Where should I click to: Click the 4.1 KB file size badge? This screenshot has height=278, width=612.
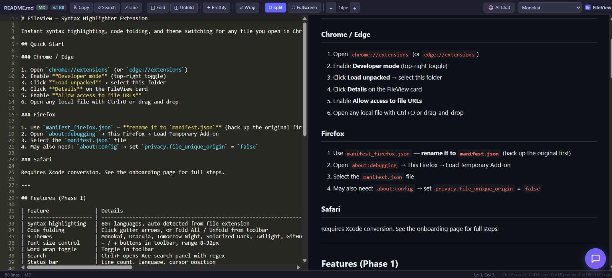[x=58, y=7]
